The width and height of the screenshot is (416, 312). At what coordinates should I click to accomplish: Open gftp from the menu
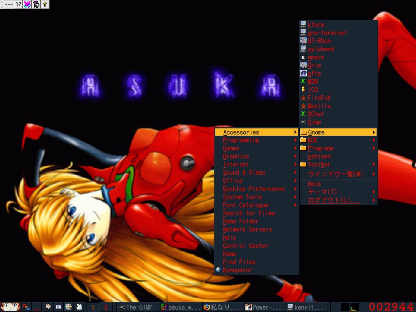314,74
